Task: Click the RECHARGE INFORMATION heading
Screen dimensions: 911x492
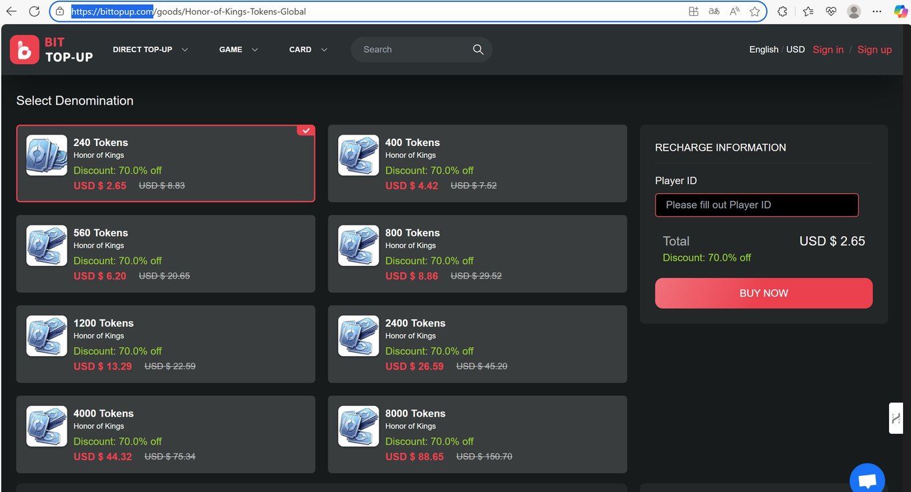Action: click(x=720, y=147)
